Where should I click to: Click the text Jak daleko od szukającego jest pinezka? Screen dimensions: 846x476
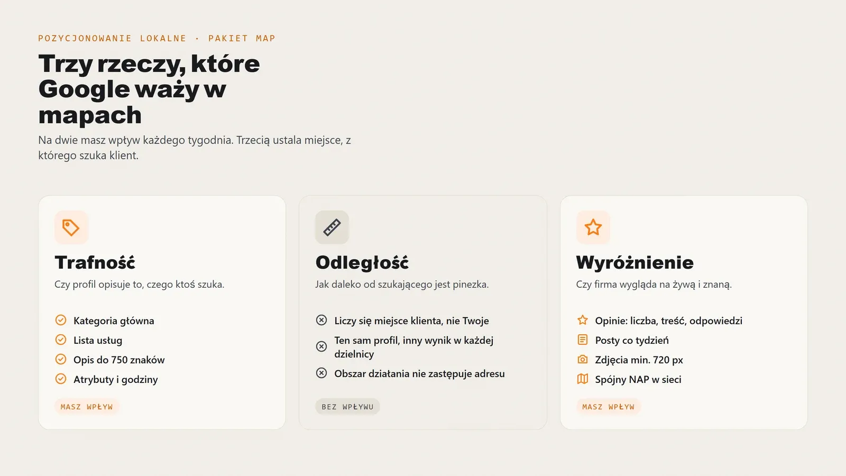pyautogui.click(x=402, y=285)
